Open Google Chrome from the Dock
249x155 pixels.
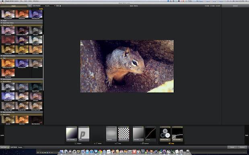[x=100, y=152]
